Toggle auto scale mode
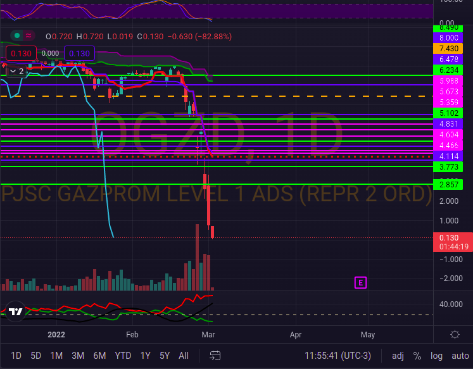The width and height of the screenshot is (473, 369). click(x=460, y=356)
